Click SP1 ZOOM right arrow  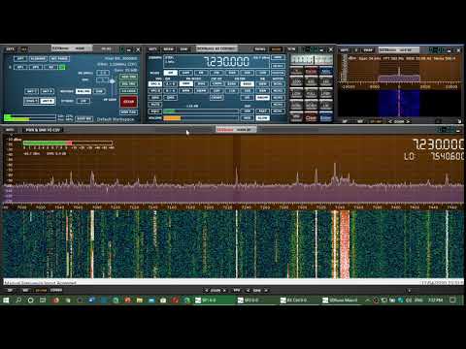pos(224,291)
